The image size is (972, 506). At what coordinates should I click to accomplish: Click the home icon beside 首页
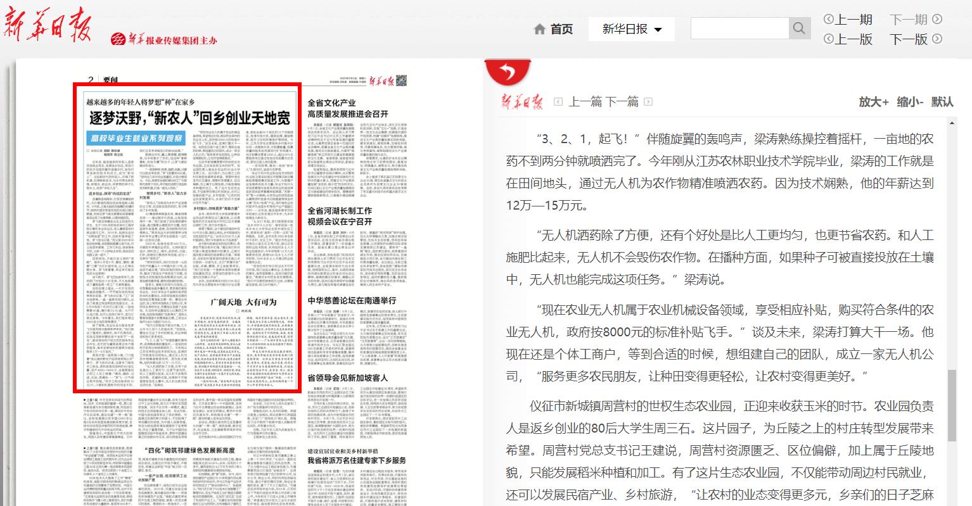540,29
